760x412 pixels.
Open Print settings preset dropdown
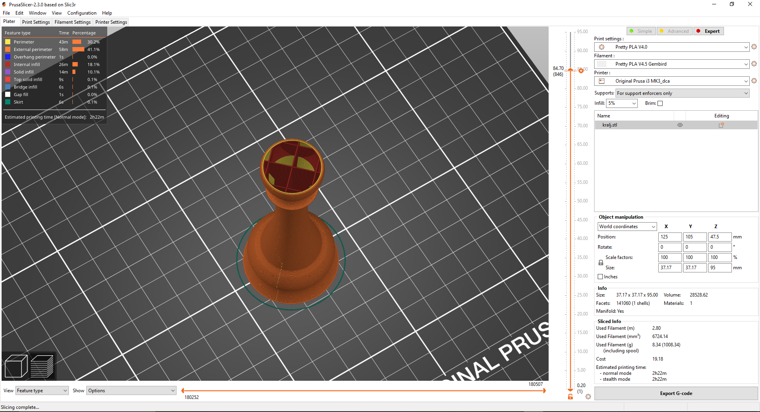[672, 47]
